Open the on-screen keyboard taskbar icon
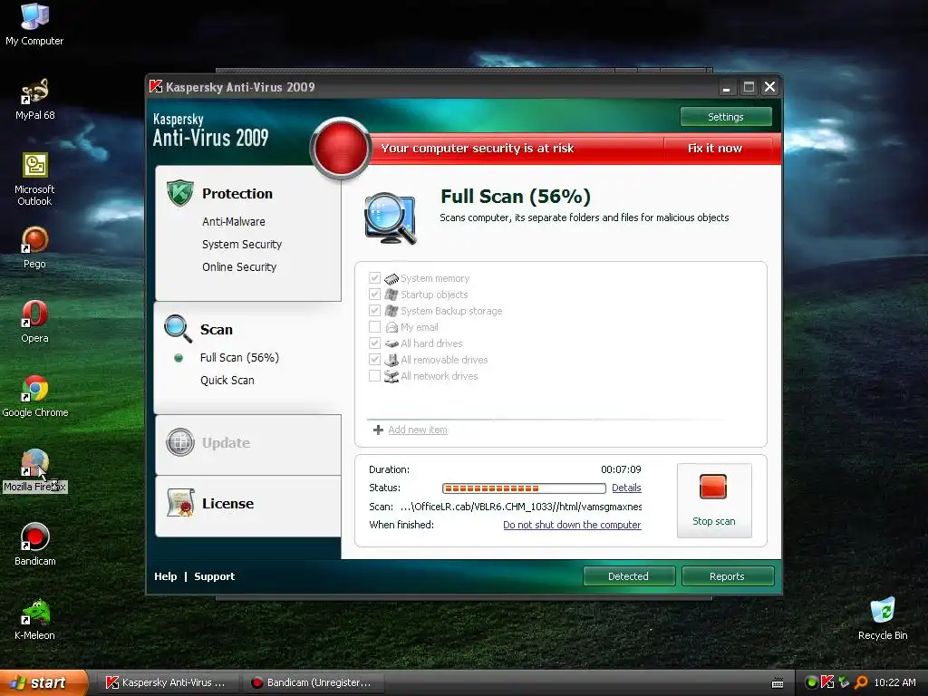928x696 pixels. pos(778,683)
